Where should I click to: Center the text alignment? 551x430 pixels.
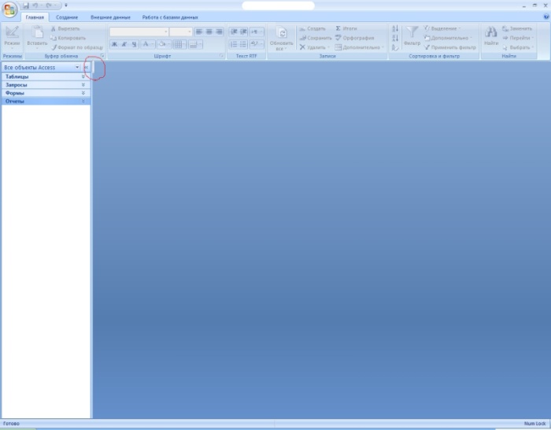209,32
